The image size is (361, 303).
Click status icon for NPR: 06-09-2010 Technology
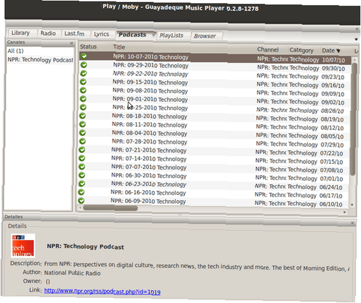pyautogui.click(x=81, y=201)
